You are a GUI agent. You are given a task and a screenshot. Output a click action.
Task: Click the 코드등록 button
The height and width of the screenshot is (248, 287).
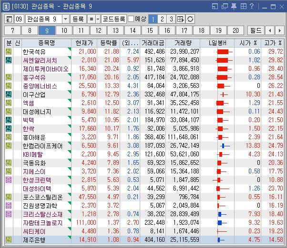(x=114, y=19)
